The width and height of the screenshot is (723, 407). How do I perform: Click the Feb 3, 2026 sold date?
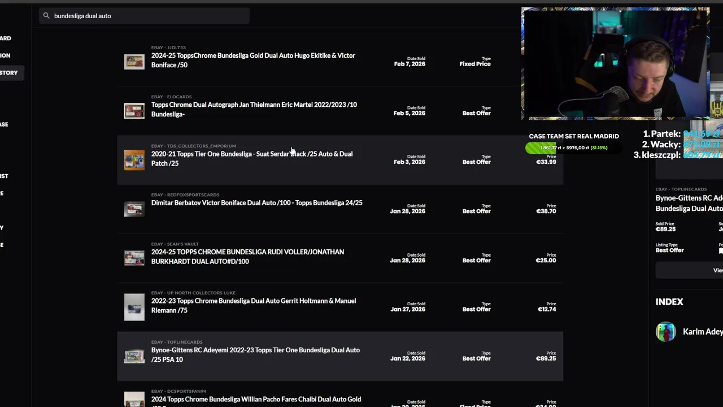(410, 162)
